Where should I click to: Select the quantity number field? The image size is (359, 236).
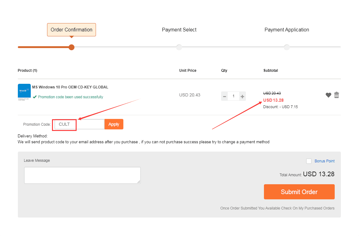(233, 96)
